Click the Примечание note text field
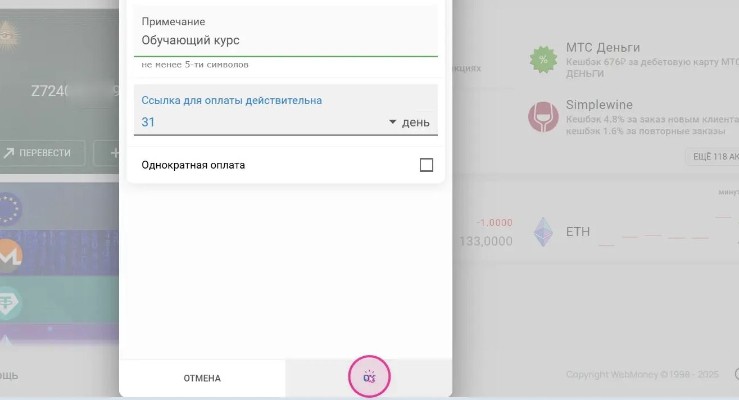This screenshot has height=400, width=739. pos(285,40)
